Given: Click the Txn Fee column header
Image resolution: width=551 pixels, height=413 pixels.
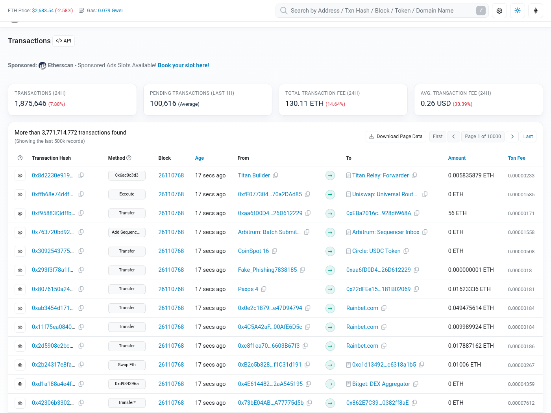Looking at the screenshot, I should pos(517,158).
